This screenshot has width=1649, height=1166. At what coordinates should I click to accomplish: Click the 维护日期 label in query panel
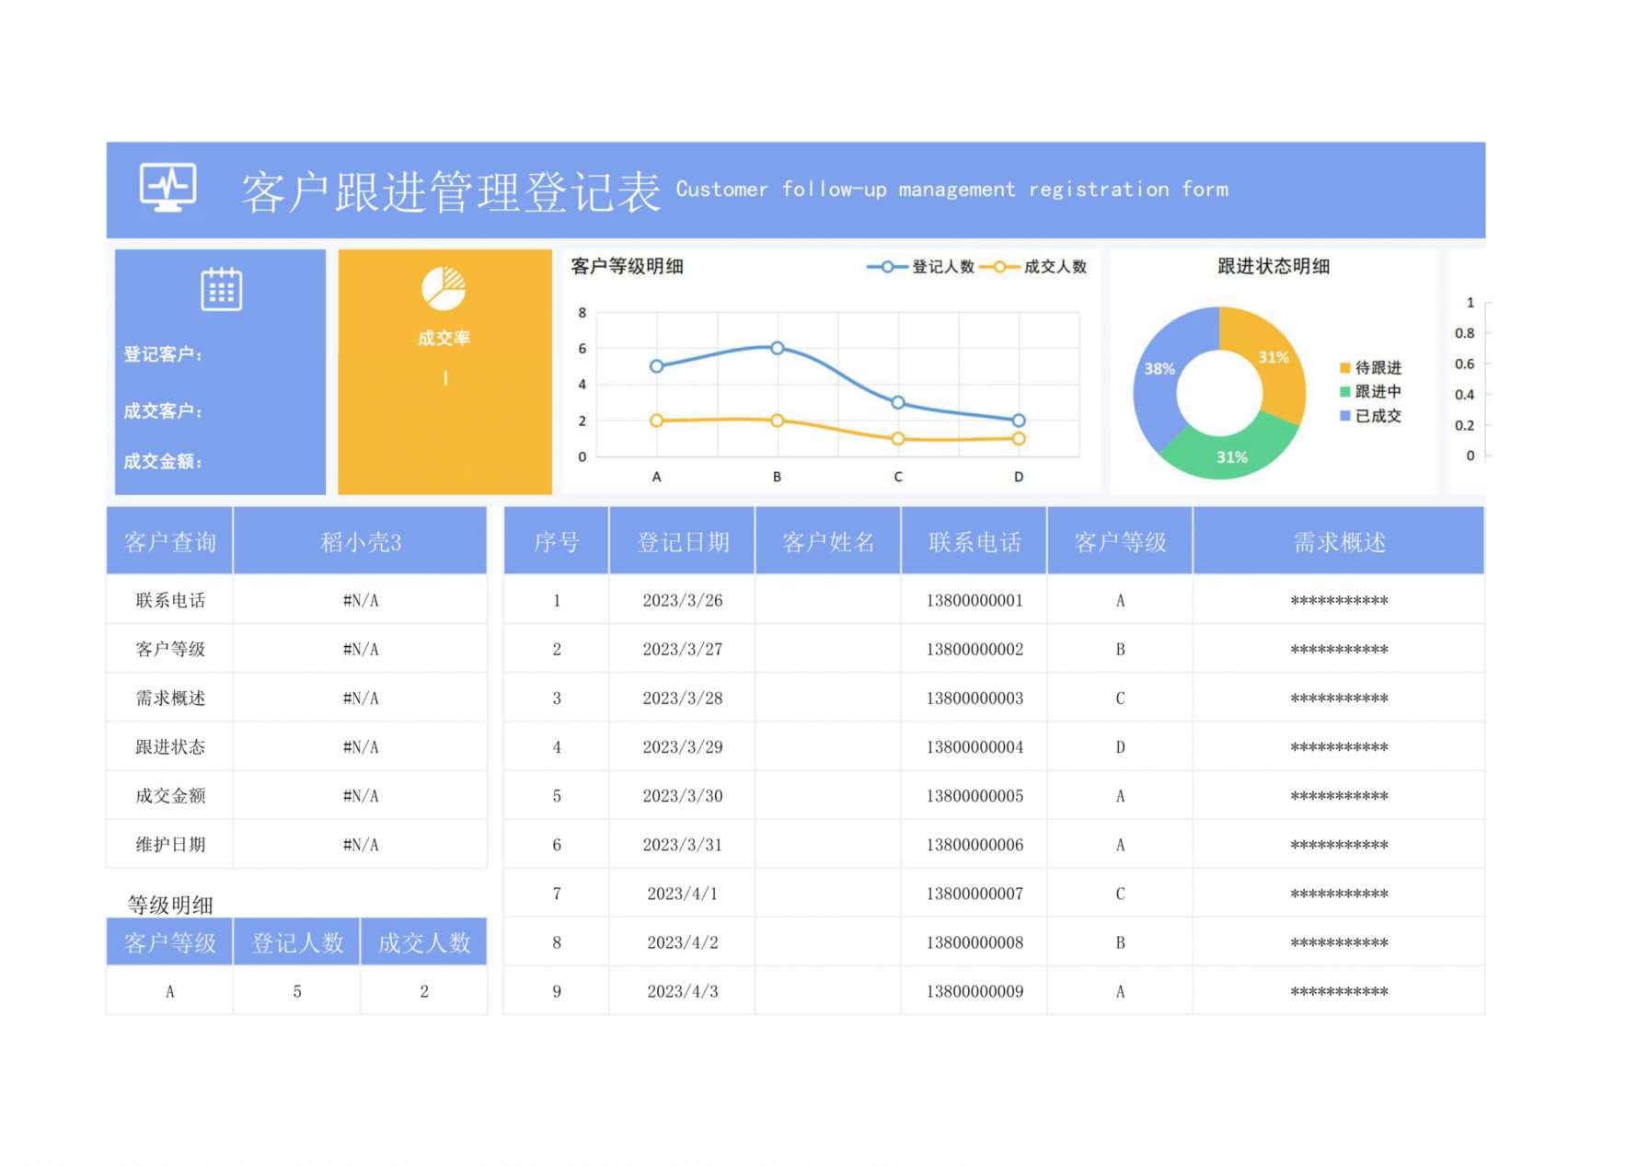click(x=170, y=844)
